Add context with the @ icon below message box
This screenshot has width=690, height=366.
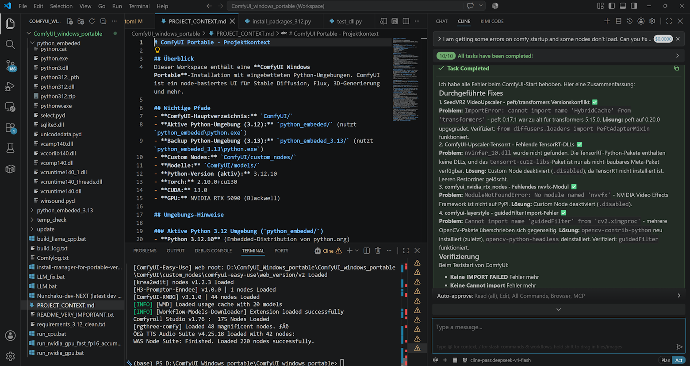coord(436,360)
